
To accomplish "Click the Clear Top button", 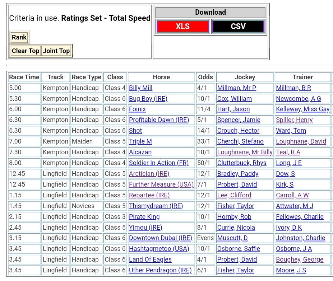I will point(26,51).
